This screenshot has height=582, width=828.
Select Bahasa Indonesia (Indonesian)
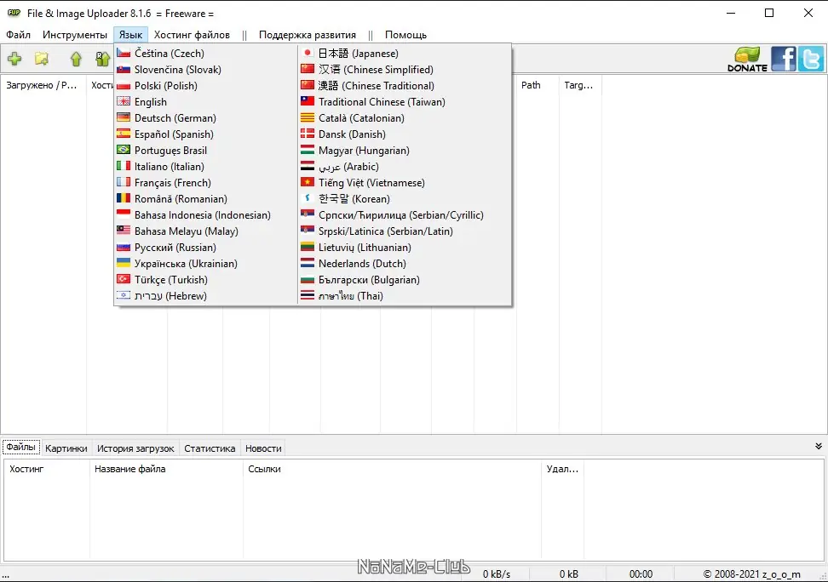click(206, 215)
